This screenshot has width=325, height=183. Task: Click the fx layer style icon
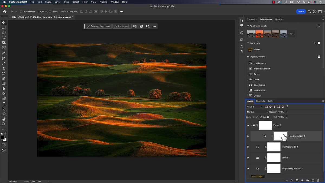[x=292, y=180]
